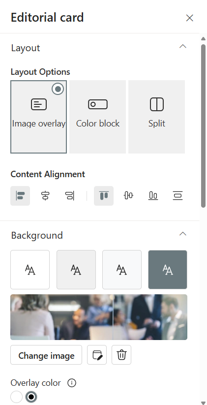Delete the background image with trash icon

[x=121, y=355]
